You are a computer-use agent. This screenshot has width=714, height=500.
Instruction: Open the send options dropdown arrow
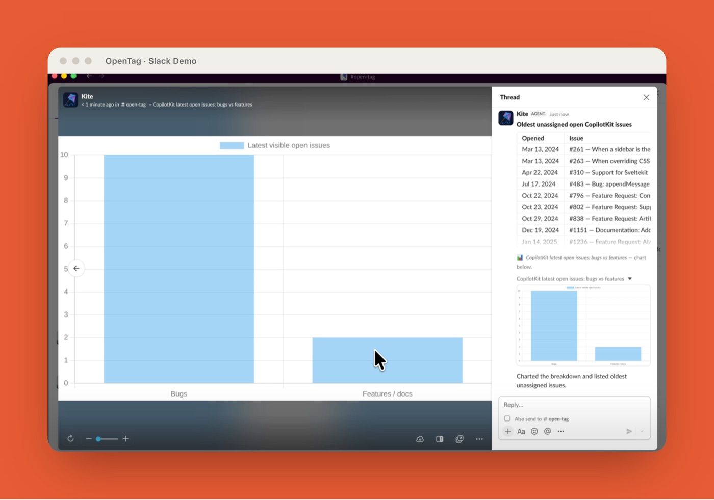[642, 431]
